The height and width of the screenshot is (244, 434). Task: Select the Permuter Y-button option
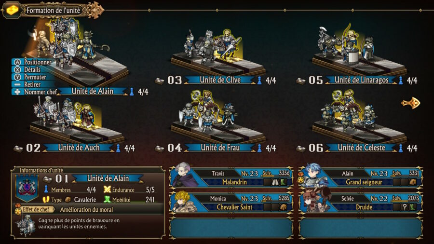coord(30,77)
